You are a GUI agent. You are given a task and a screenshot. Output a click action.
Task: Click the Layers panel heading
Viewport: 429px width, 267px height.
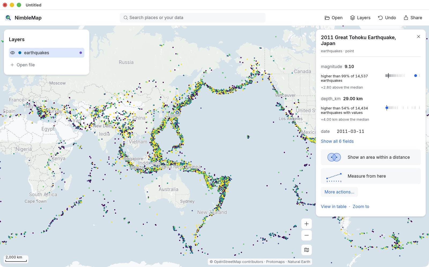tap(17, 39)
